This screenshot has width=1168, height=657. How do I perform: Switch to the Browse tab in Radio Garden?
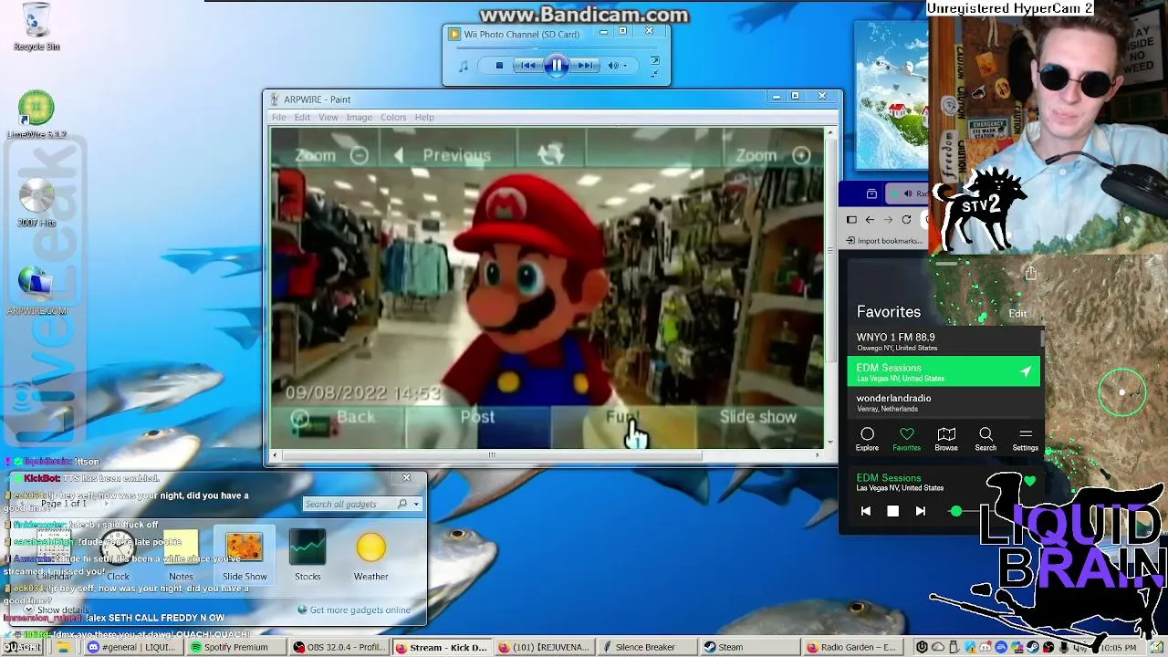click(x=946, y=439)
